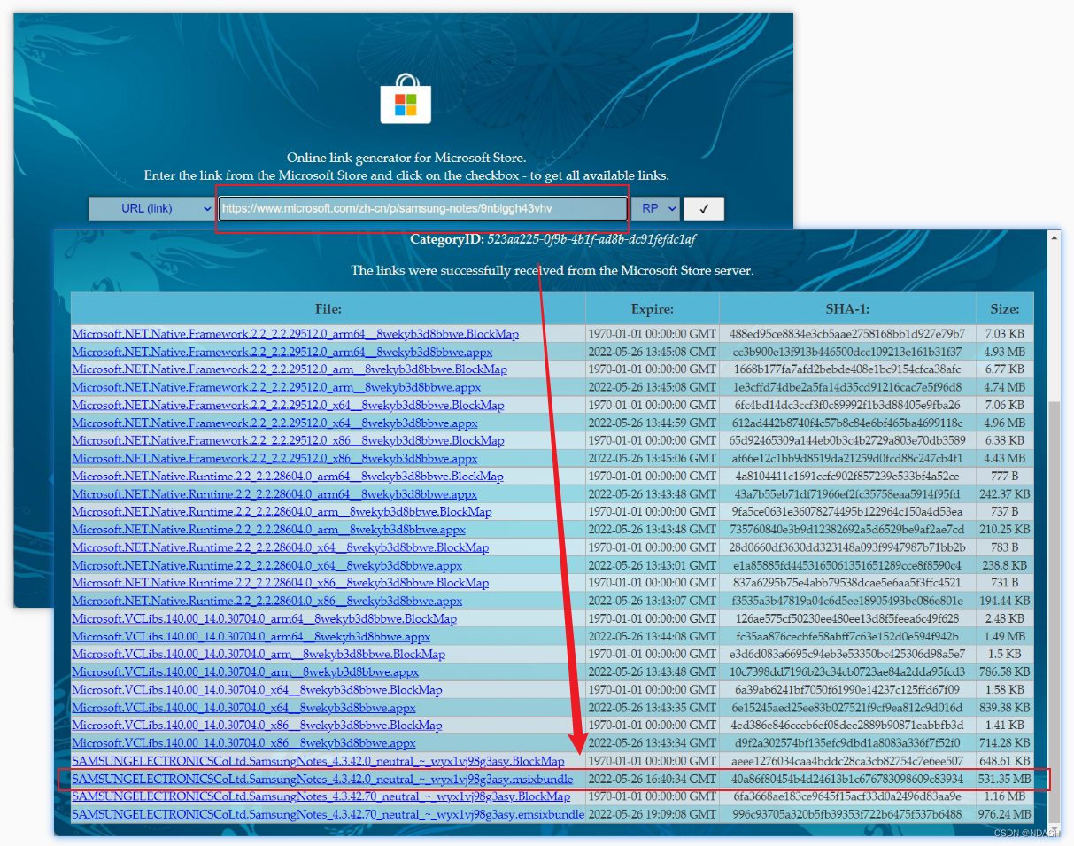Select the 'links were successfully received' message
The height and width of the screenshot is (846, 1074).
(x=552, y=270)
